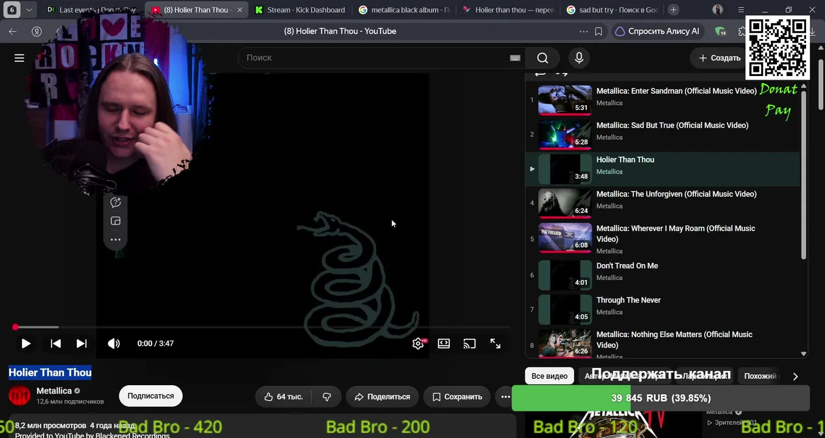The width and height of the screenshot is (825, 438).
Task: Click the search magnifier button
Action: [x=542, y=58]
